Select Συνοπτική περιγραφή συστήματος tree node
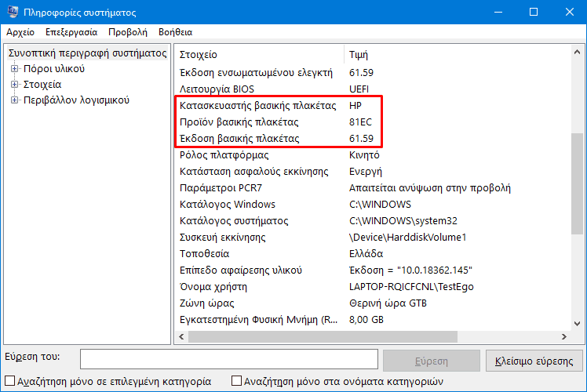Screen dimensions: 587x392 (87, 53)
